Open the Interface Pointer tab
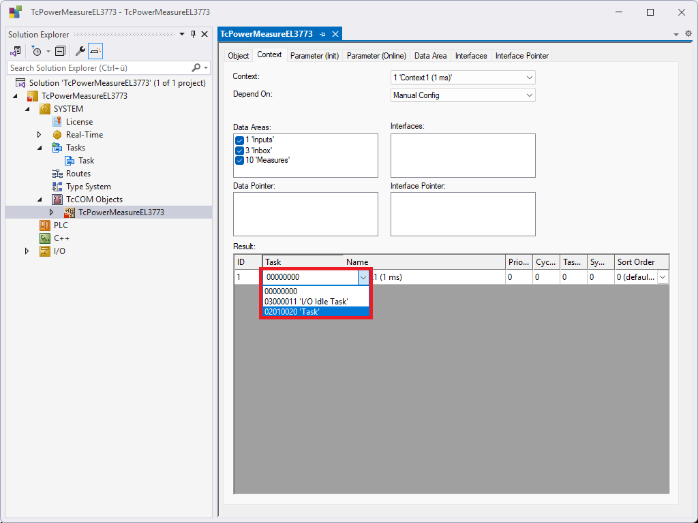Image resolution: width=698 pixels, height=523 pixels. tap(521, 56)
